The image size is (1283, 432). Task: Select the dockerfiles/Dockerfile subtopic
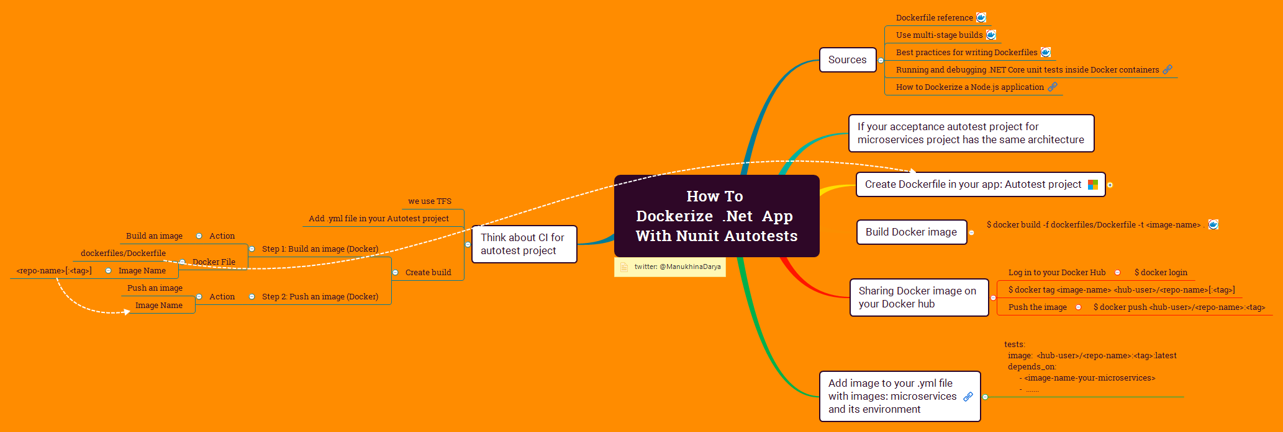(x=123, y=253)
